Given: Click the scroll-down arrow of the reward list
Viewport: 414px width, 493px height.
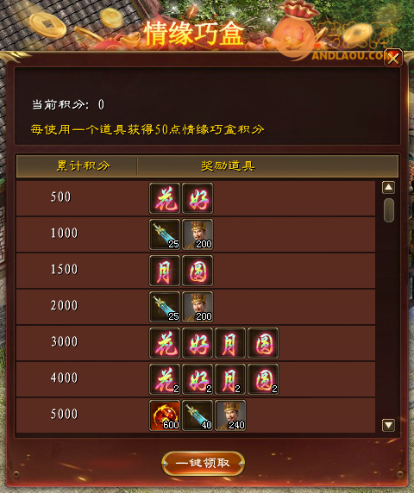Looking at the screenshot, I should [388, 425].
